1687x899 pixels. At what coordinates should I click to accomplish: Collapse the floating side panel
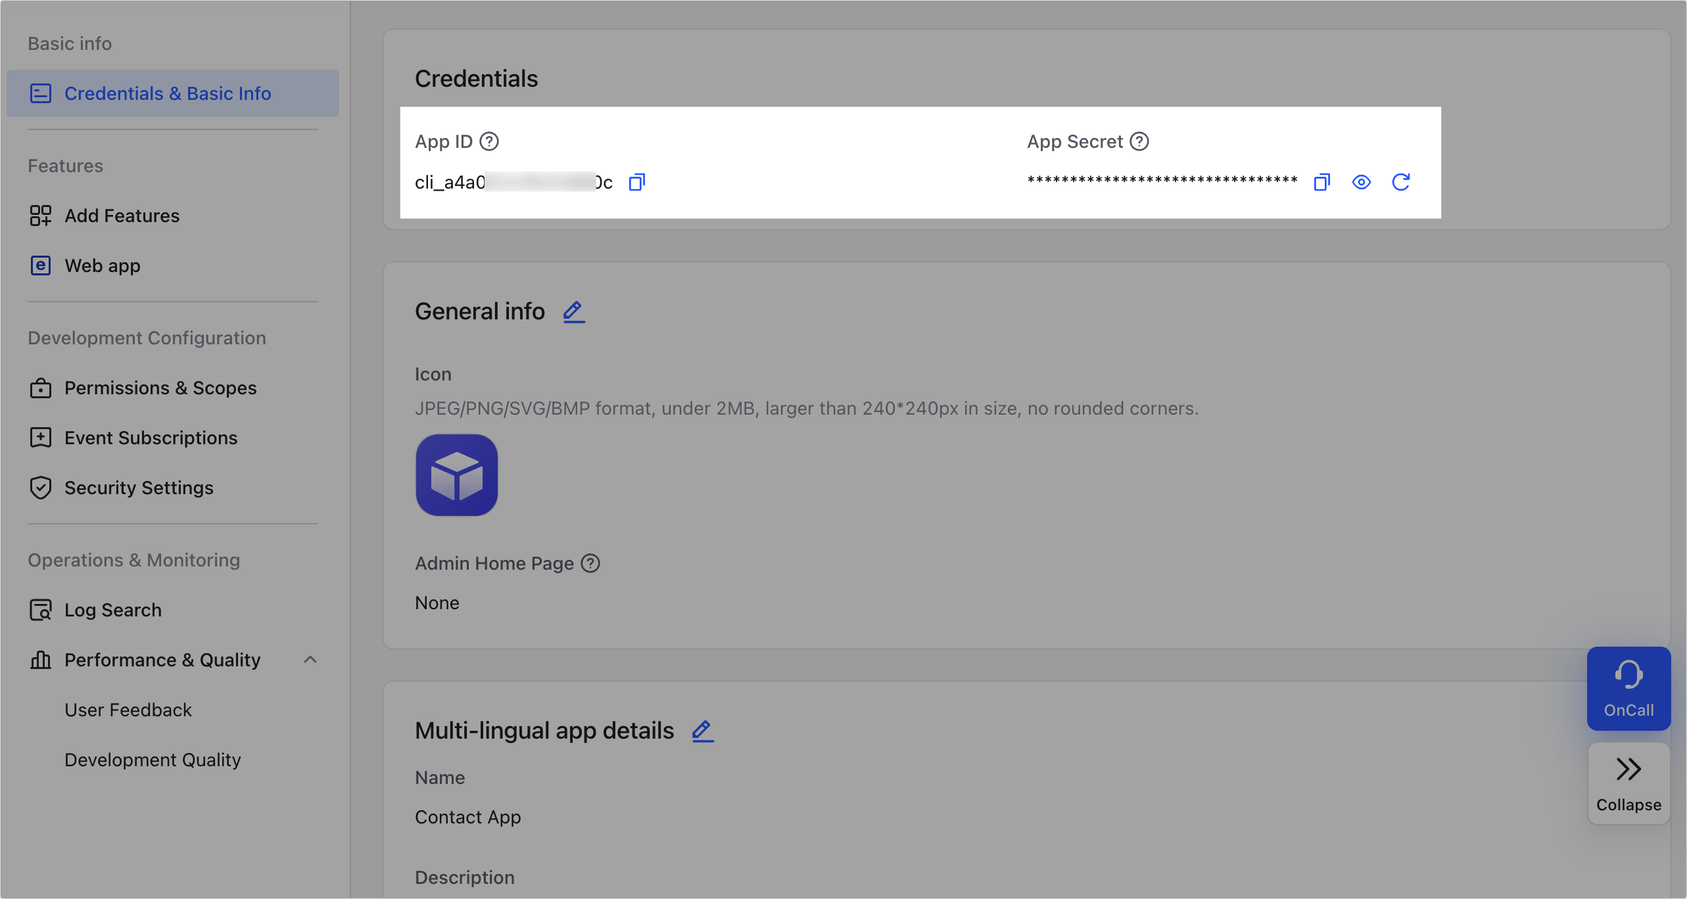[x=1628, y=783]
